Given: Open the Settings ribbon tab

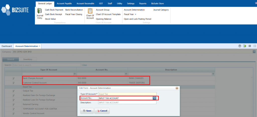Looking at the screenshot, I should (x=131, y=4).
